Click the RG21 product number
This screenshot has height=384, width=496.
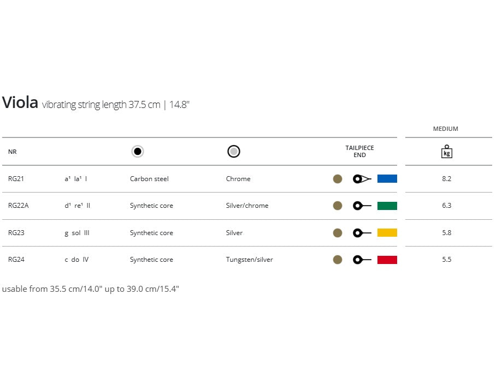click(16, 179)
